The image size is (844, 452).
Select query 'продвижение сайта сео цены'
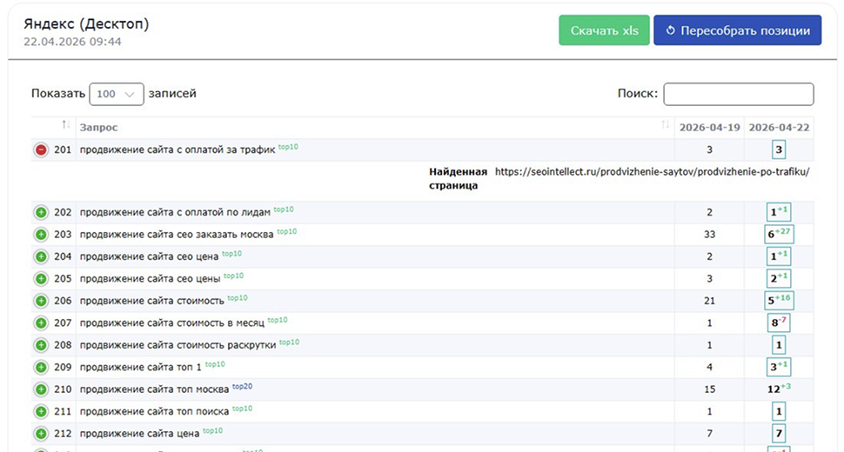[x=151, y=279]
